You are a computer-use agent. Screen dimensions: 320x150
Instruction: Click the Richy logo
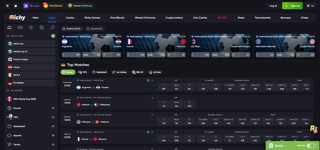(x=17, y=18)
